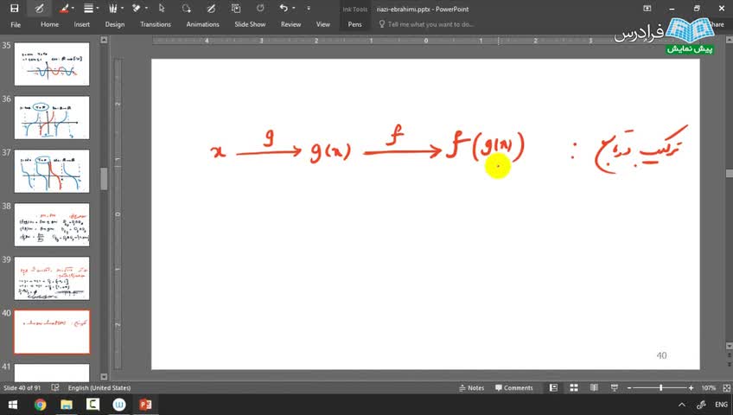Click the Redo icon

click(260, 8)
